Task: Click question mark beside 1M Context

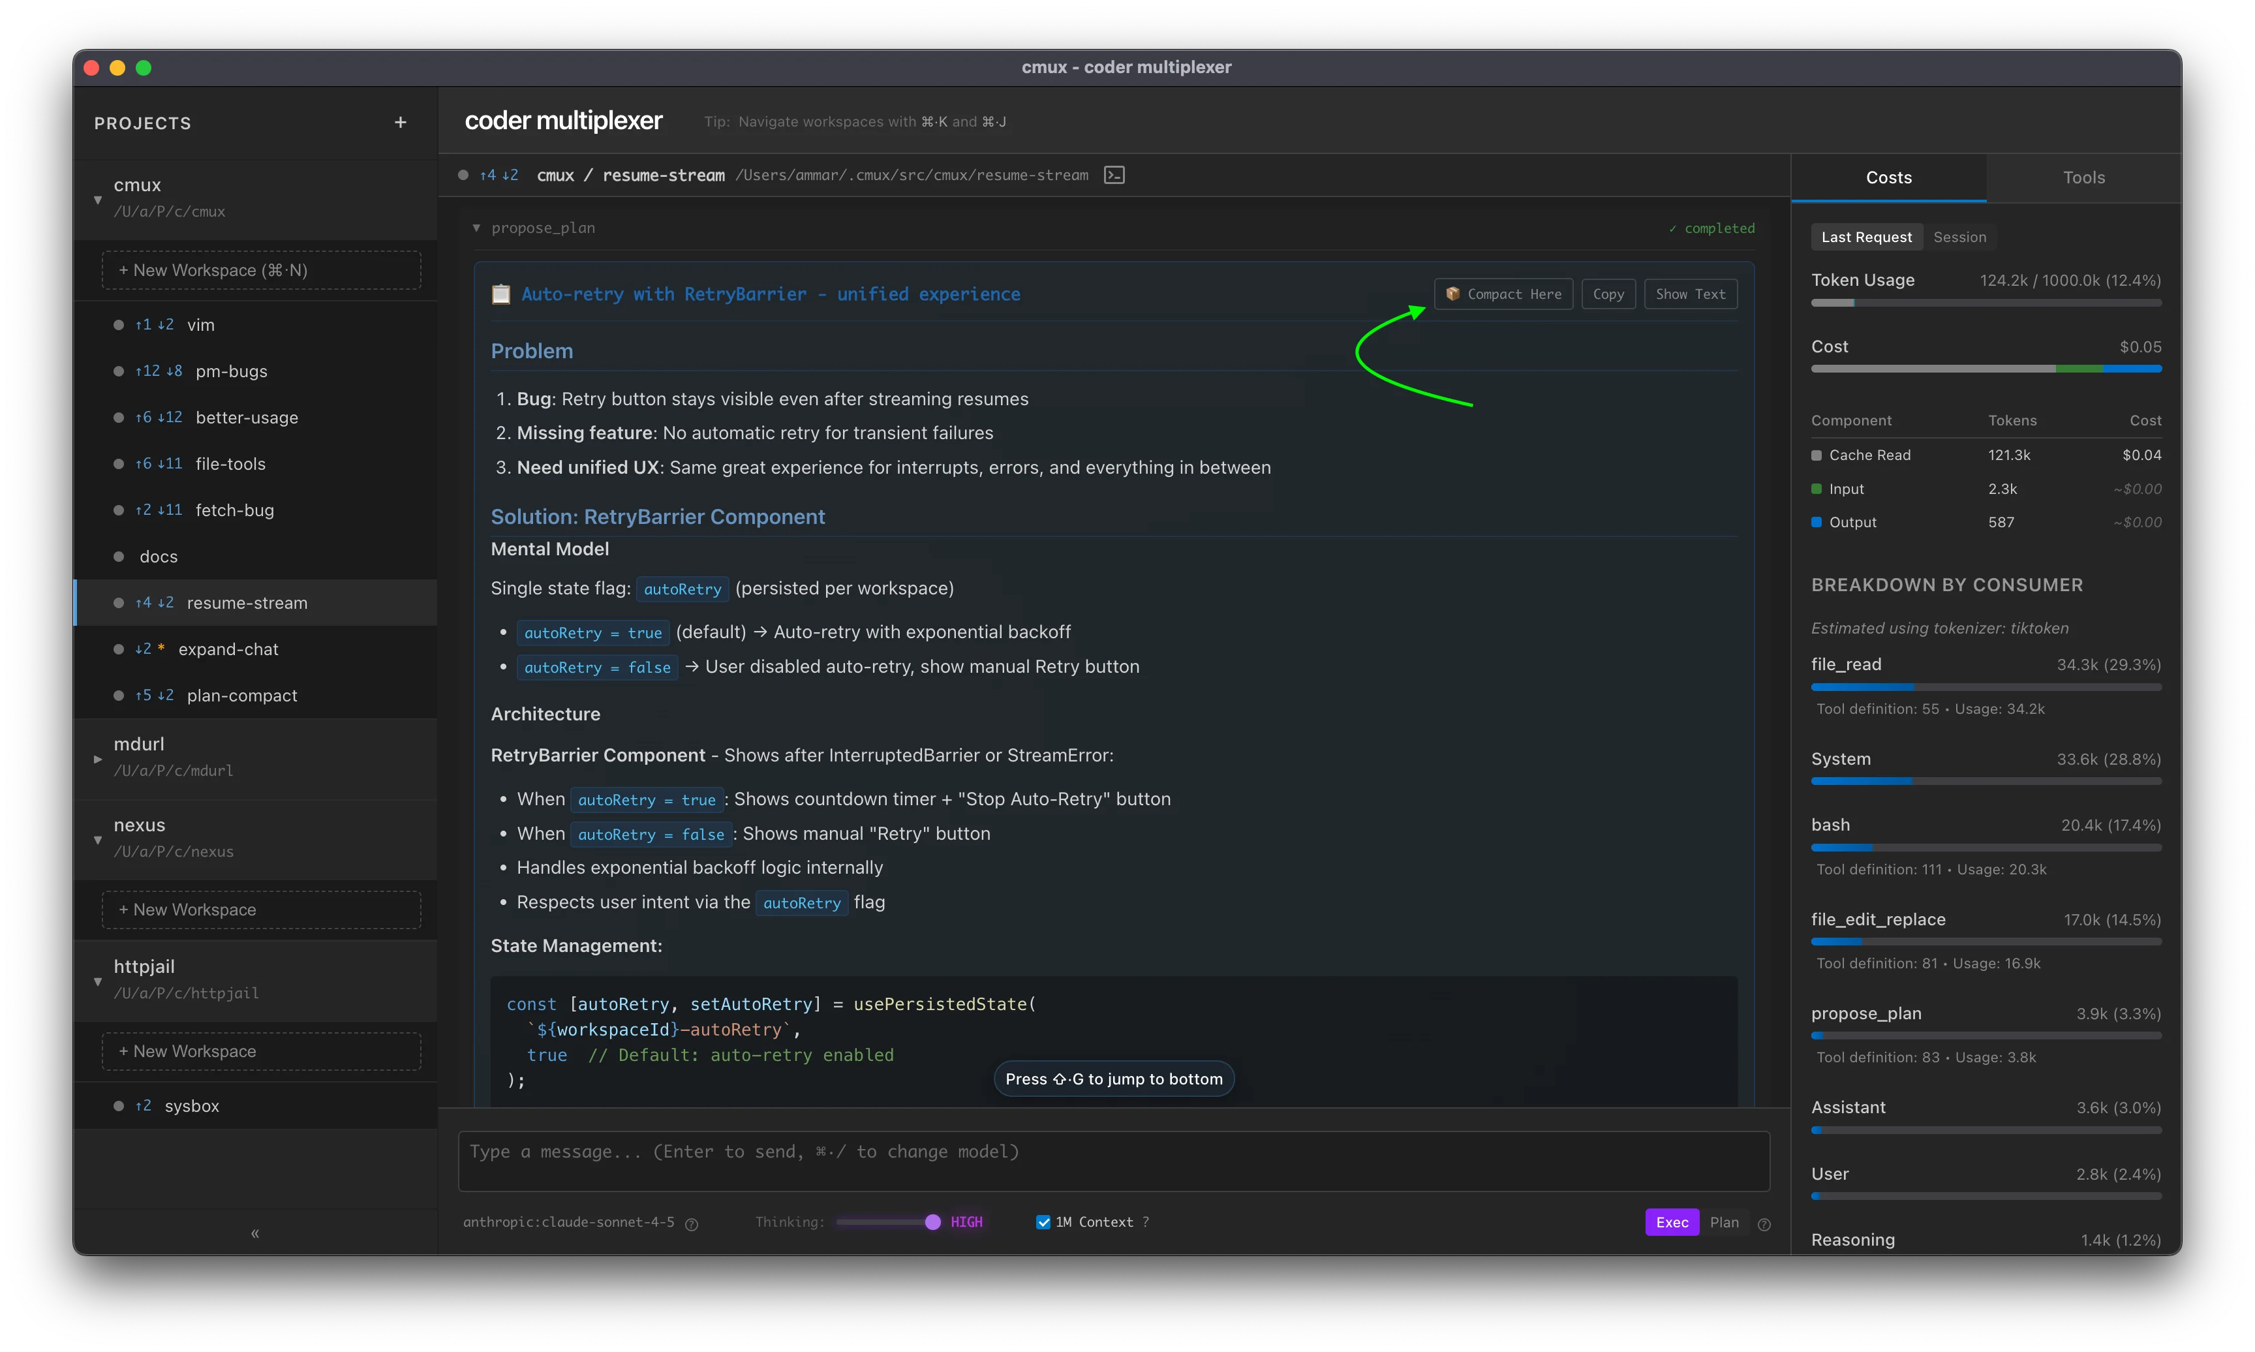Action: tap(1146, 1221)
